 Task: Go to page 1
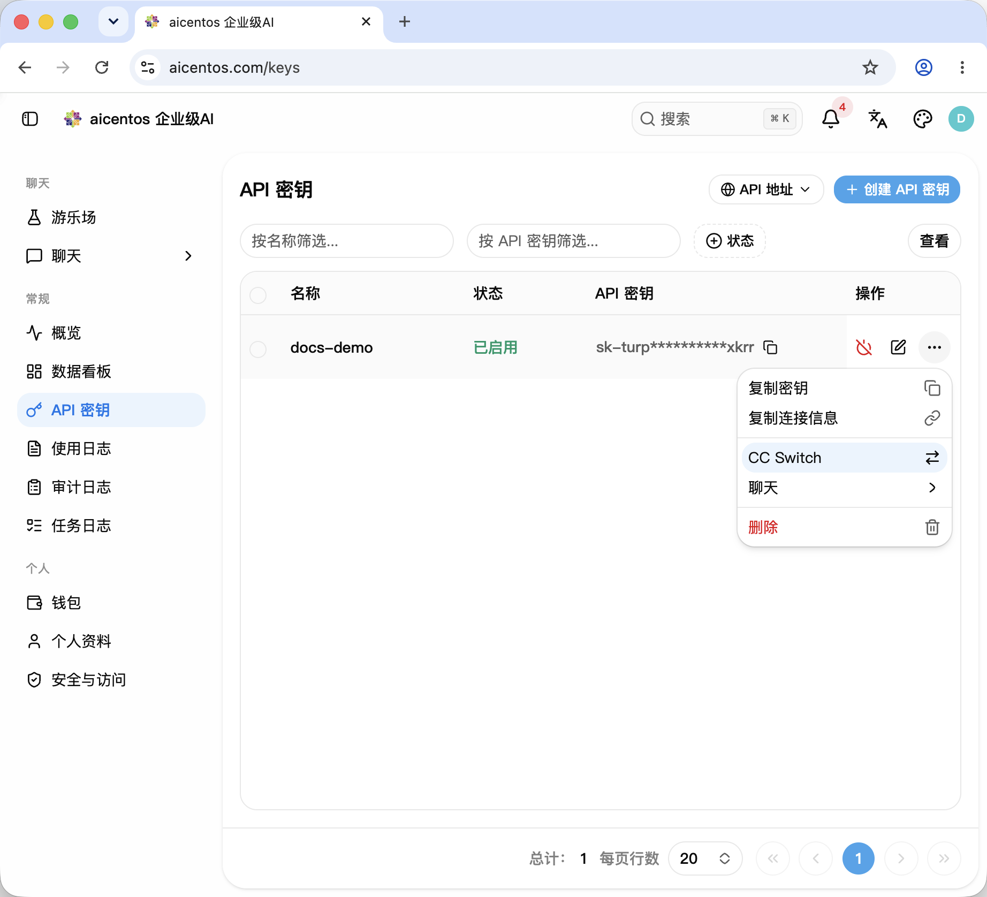[858, 858]
